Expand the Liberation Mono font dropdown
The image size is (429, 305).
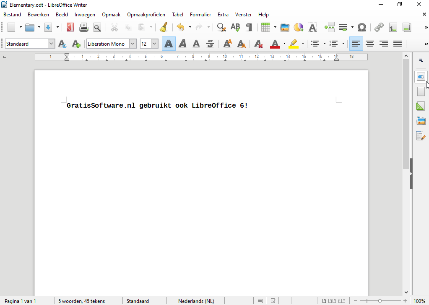pos(133,44)
